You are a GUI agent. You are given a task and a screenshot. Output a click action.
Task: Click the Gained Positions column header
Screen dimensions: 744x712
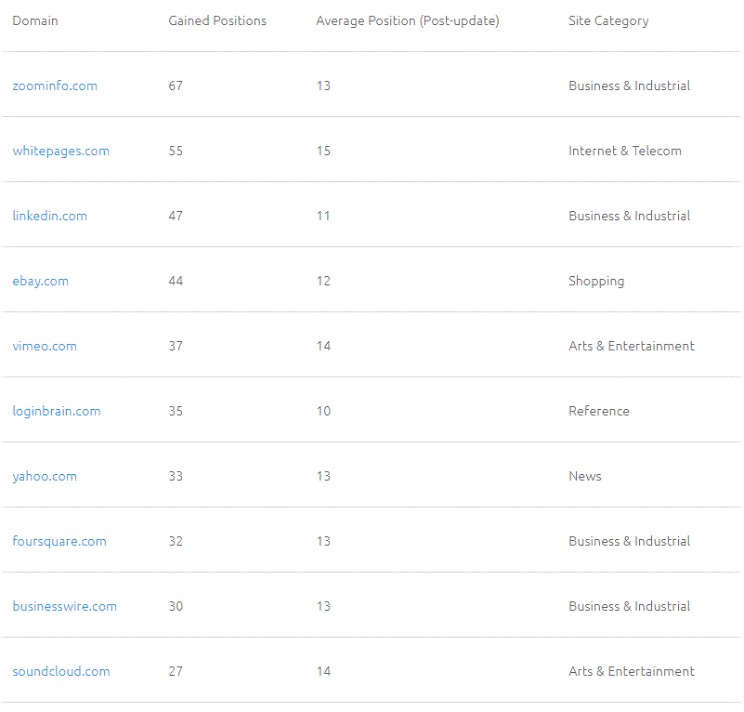click(217, 20)
